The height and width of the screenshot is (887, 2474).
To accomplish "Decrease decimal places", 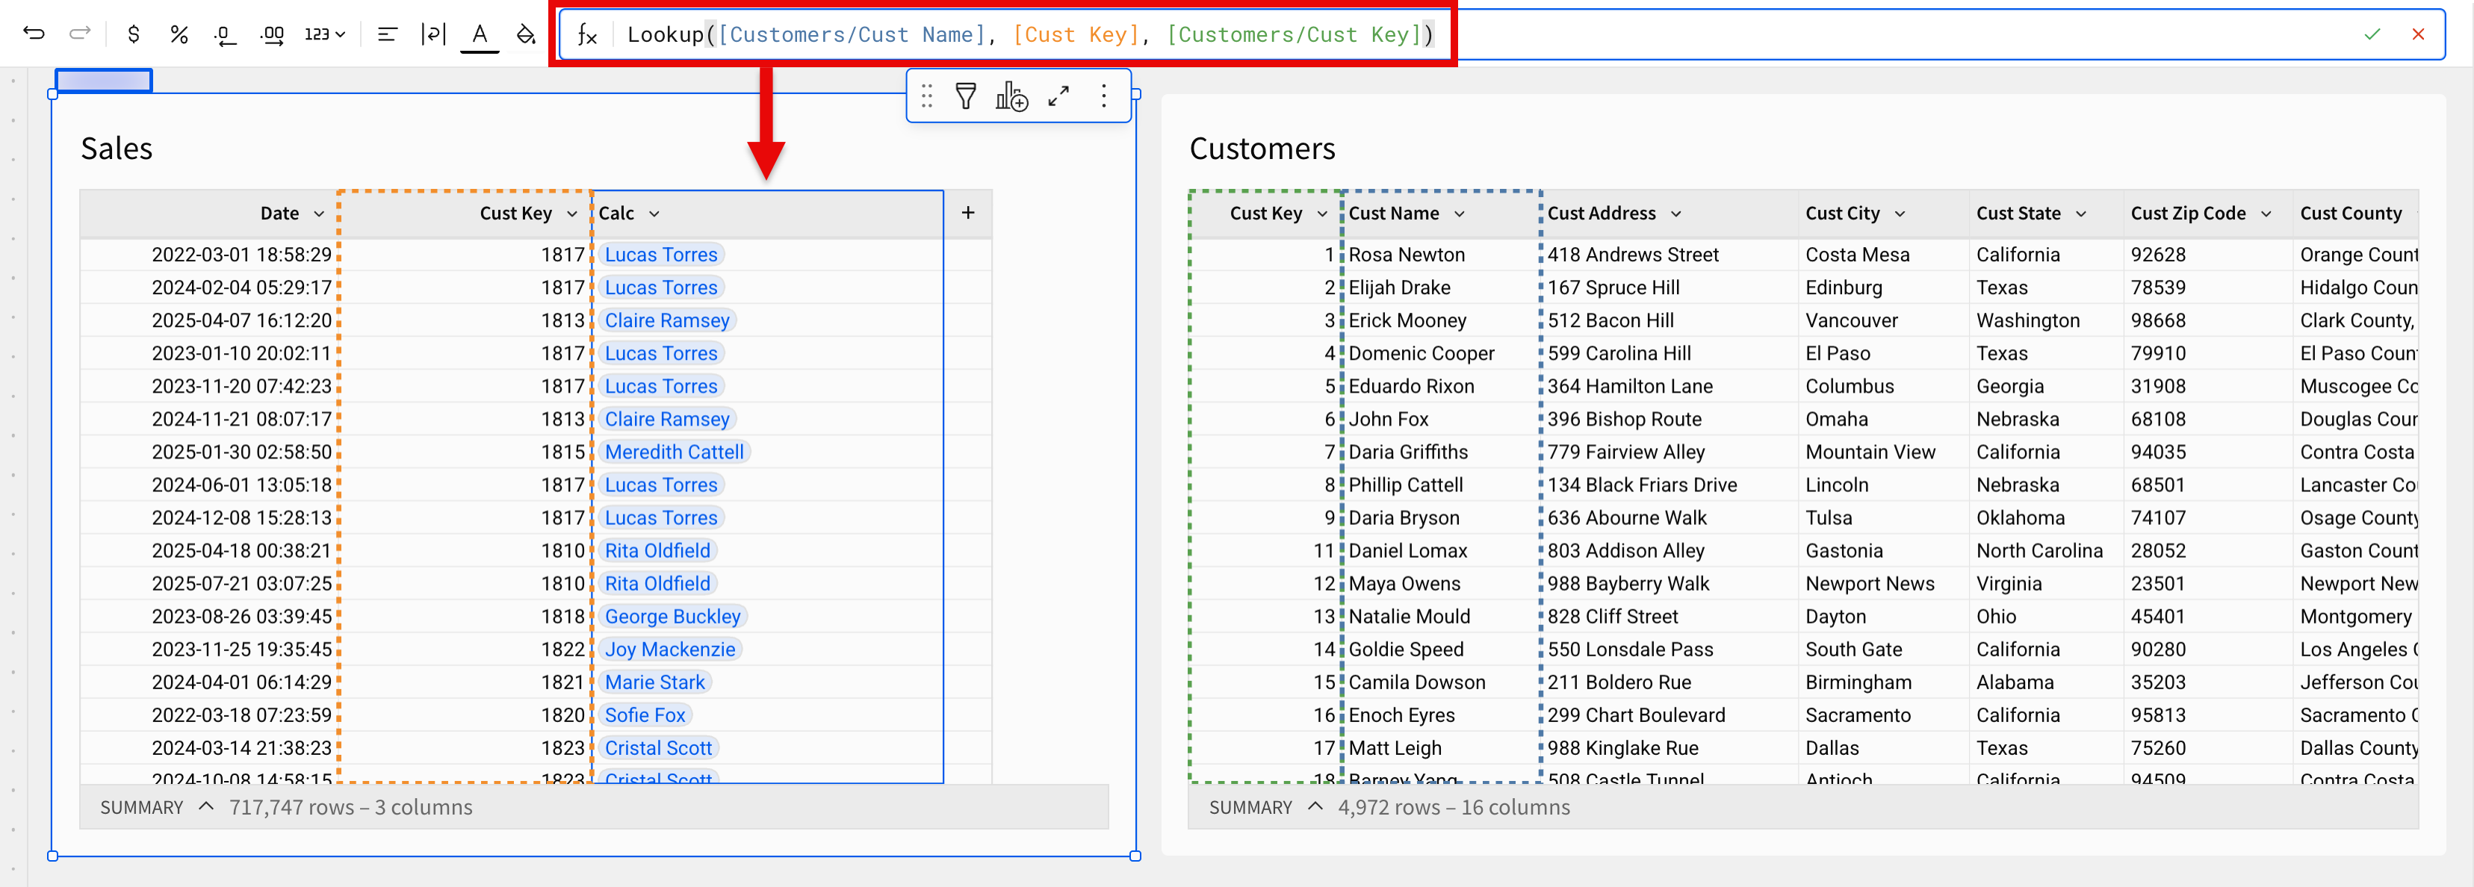I will [x=226, y=34].
